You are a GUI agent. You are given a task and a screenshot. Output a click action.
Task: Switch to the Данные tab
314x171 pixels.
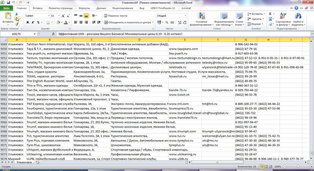tap(101, 8)
